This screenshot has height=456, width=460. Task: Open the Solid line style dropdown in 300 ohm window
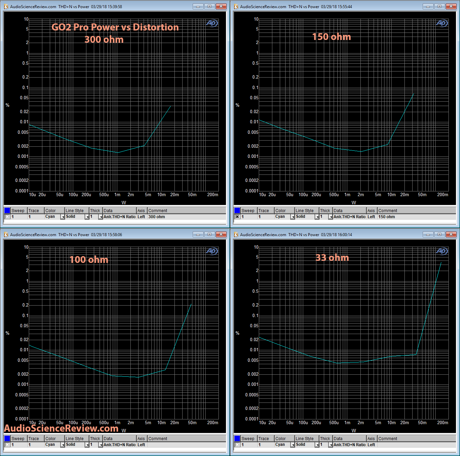[87, 217]
